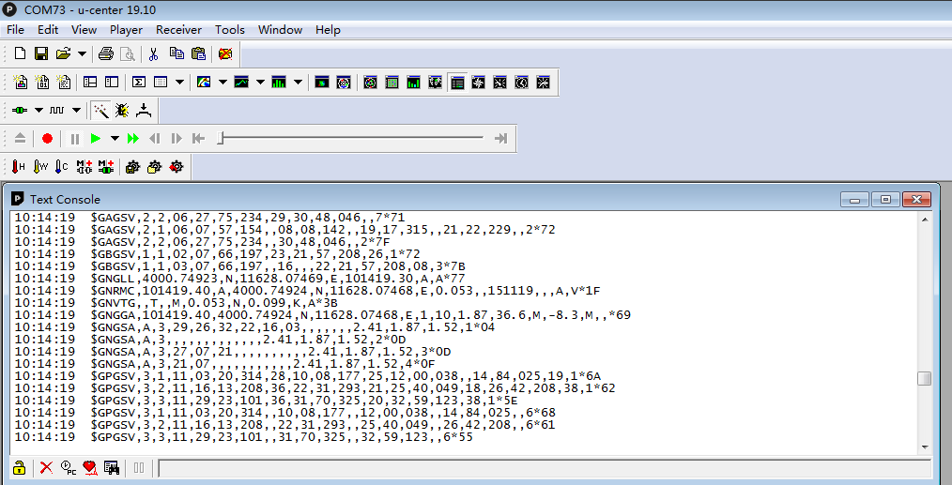Expand the line graph dropdown arrow
The height and width of the screenshot is (485, 952).
coord(260,82)
